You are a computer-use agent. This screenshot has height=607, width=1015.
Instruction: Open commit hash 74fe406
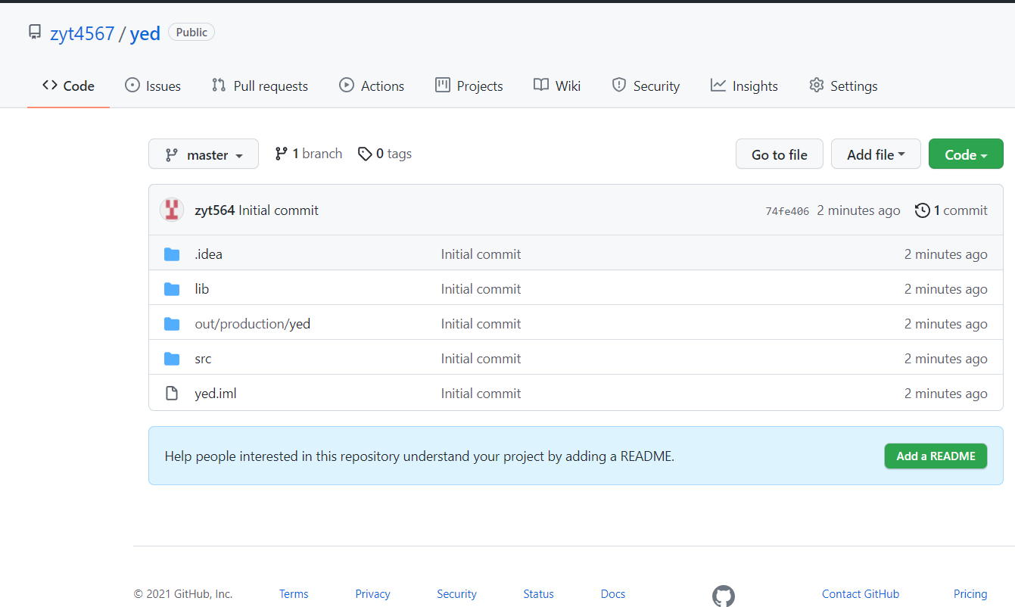tap(787, 211)
